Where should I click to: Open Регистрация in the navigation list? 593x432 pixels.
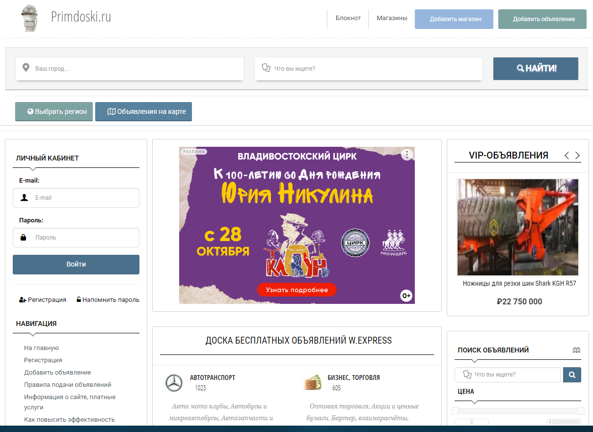(x=43, y=360)
